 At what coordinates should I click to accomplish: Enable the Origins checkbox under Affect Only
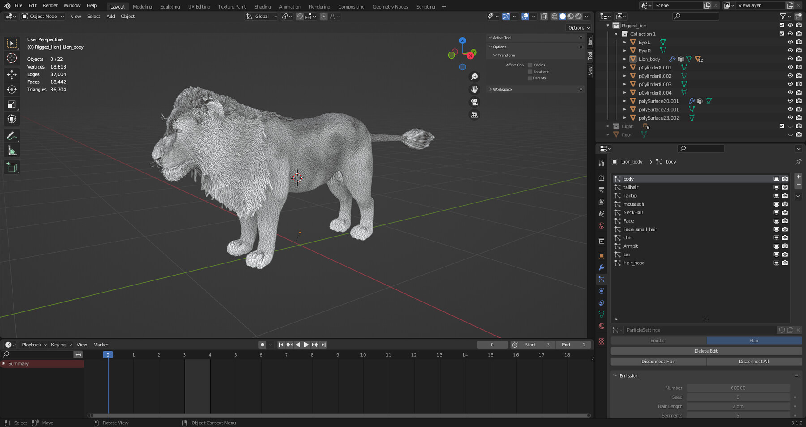coord(530,65)
